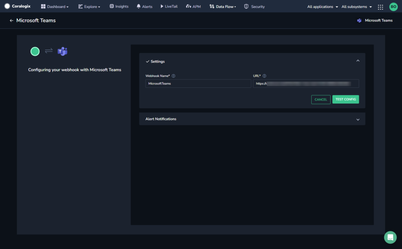Click the back arrow beside Microsoft Teams title
This screenshot has width=402, height=249.
(11, 20)
